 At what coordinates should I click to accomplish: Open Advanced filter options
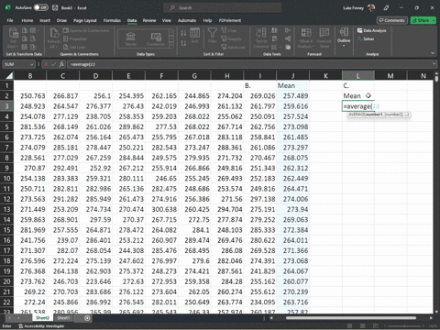(233, 47)
